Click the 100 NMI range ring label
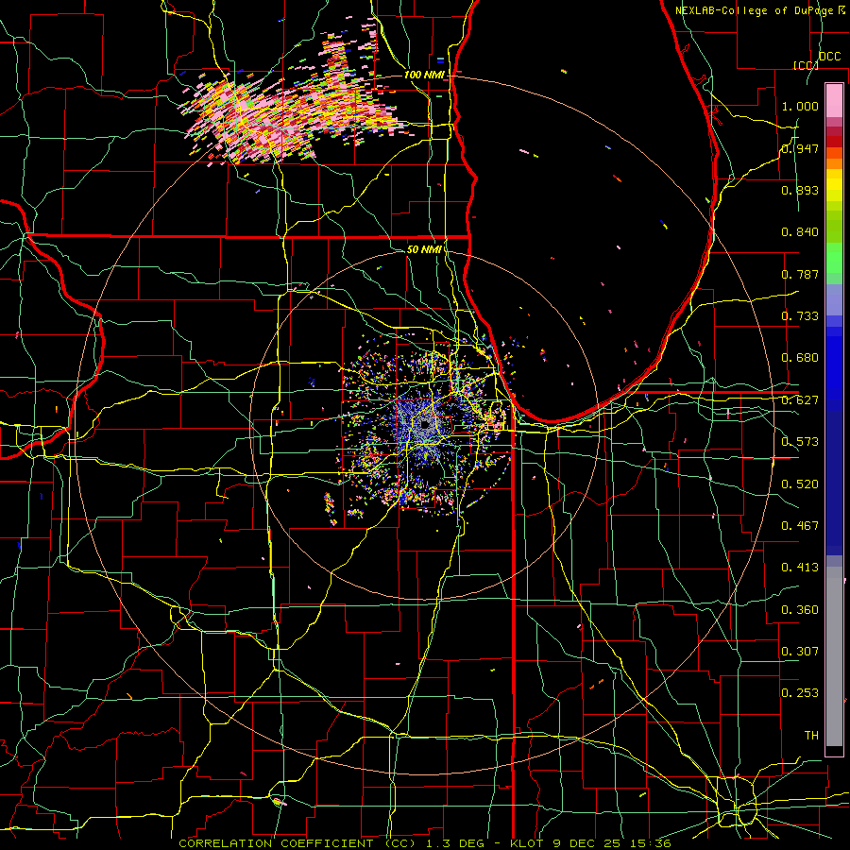 (x=424, y=75)
